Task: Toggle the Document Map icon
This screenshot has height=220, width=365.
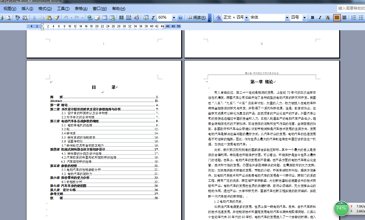Action: (146, 18)
